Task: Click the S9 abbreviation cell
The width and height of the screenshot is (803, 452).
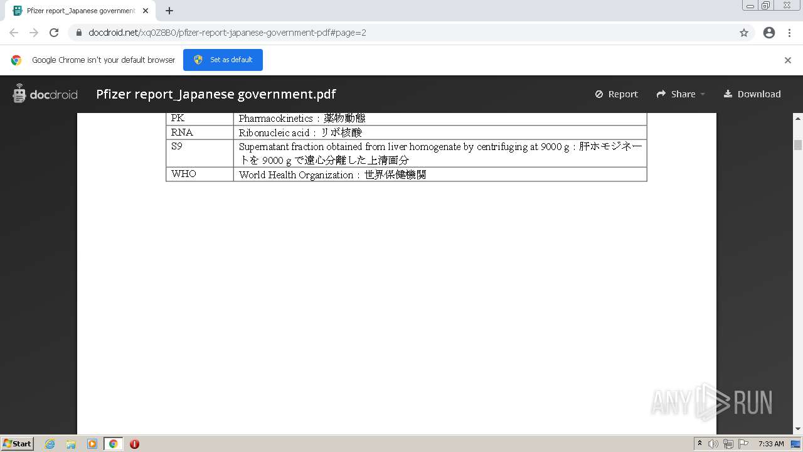Action: point(199,153)
